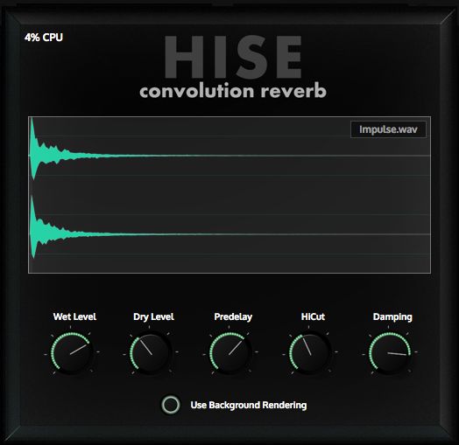Click the Predelay label

coord(233,317)
